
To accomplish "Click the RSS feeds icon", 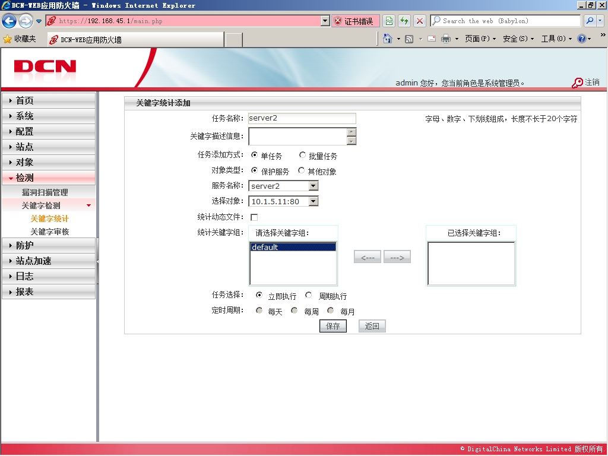I will (409, 39).
